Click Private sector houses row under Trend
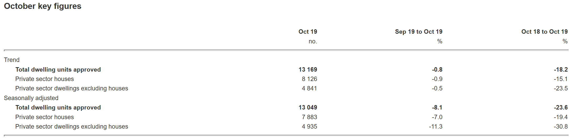This screenshot has width=572, height=138. coord(44,79)
